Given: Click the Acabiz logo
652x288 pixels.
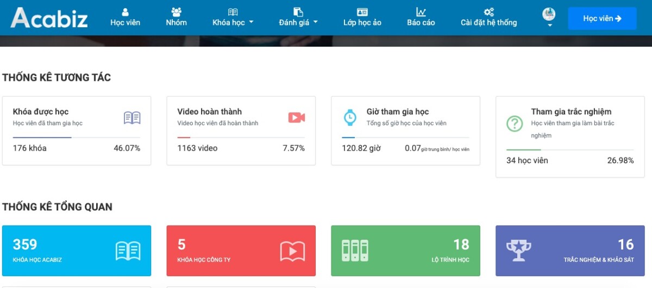Looking at the screenshot, I should (49, 18).
